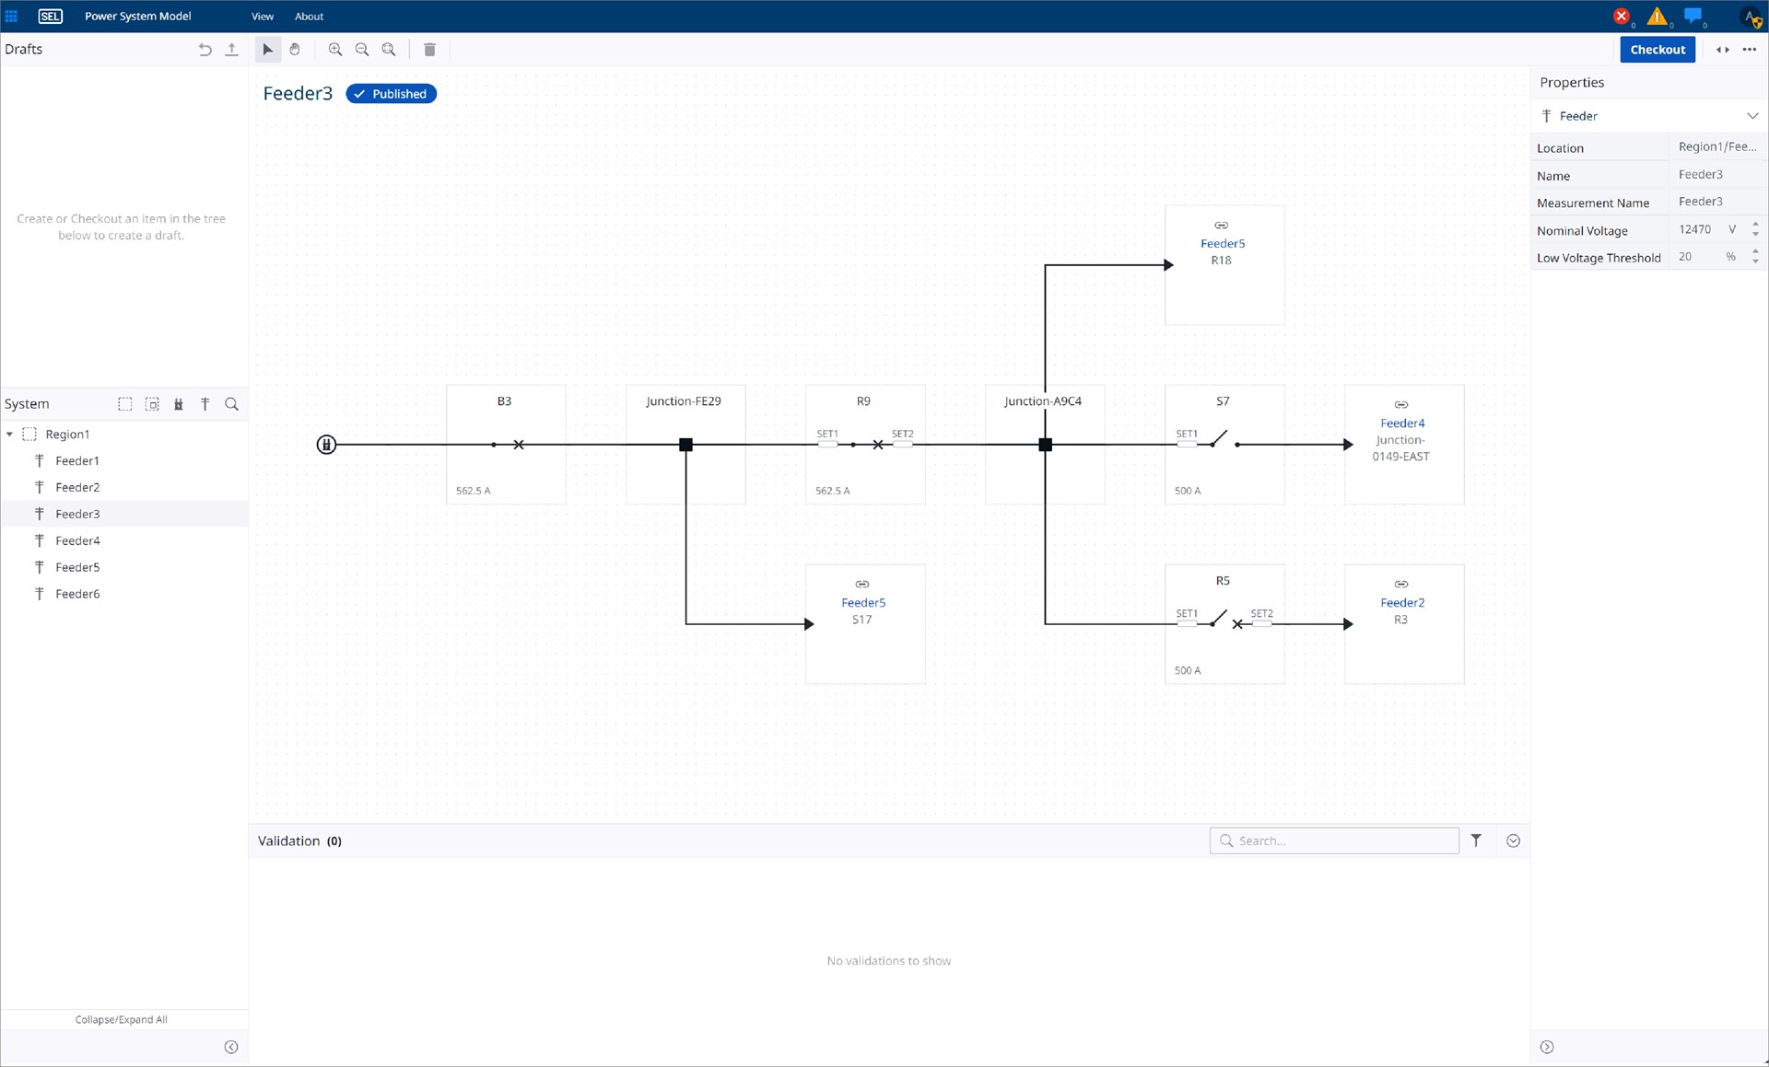Click the Name property value Feeder3
This screenshot has height=1067, width=1769.
click(1700, 175)
